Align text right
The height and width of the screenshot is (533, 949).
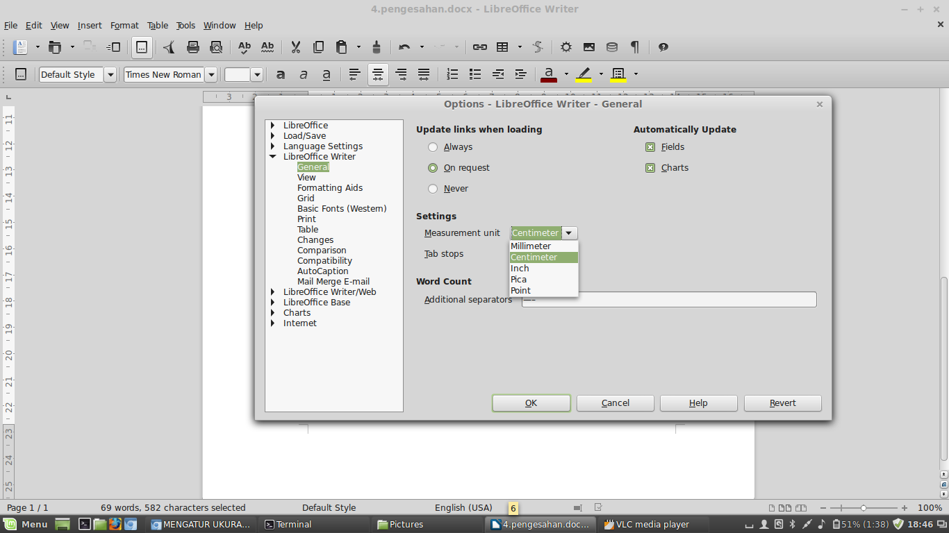[401, 74]
